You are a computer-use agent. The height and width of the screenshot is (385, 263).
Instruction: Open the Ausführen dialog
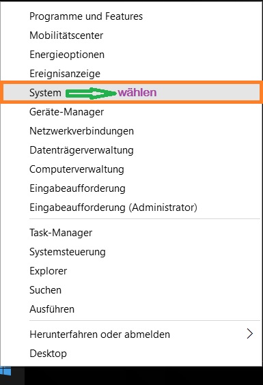pos(52,309)
